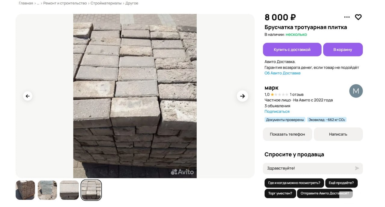The image size is (385, 207).
Task: Open the Стройматериалы breadcrumb
Action: pos(106,3)
